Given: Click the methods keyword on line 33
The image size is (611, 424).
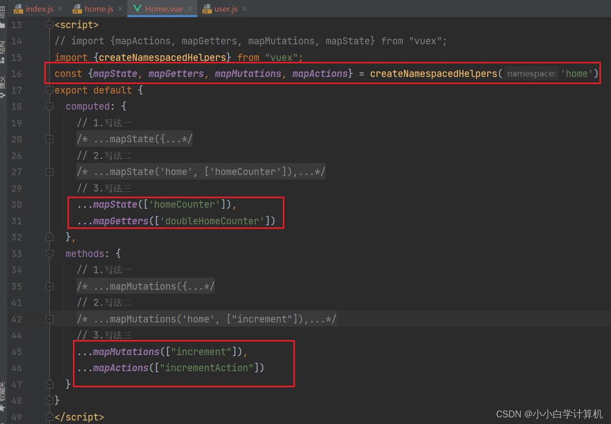Looking at the screenshot, I should click(85, 253).
